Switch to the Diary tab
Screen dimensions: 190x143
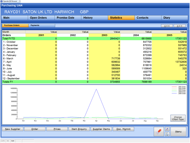(175, 18)
